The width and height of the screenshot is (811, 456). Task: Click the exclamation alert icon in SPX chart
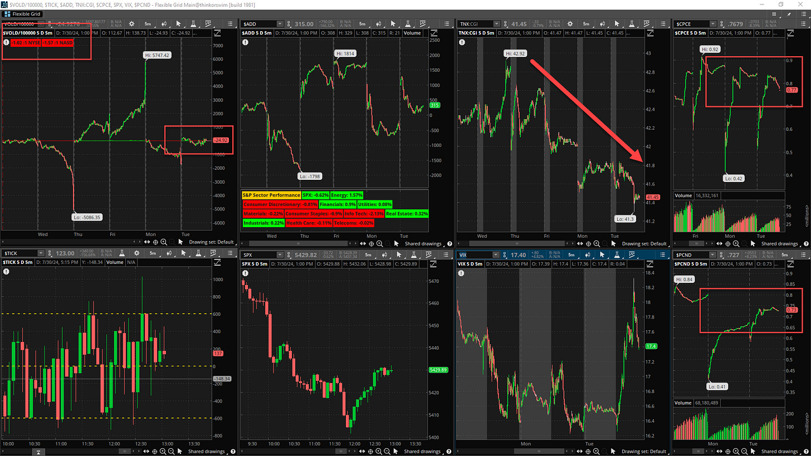pos(247,272)
